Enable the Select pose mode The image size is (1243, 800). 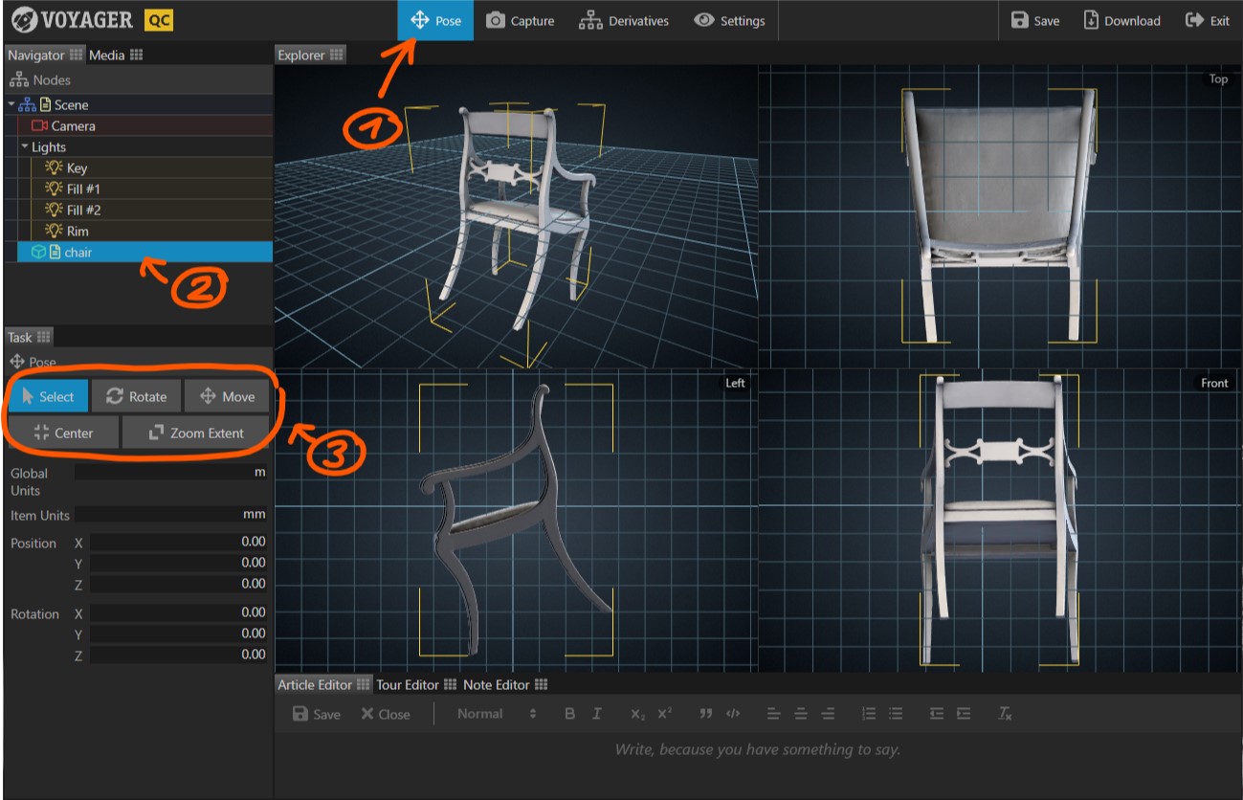(x=47, y=396)
